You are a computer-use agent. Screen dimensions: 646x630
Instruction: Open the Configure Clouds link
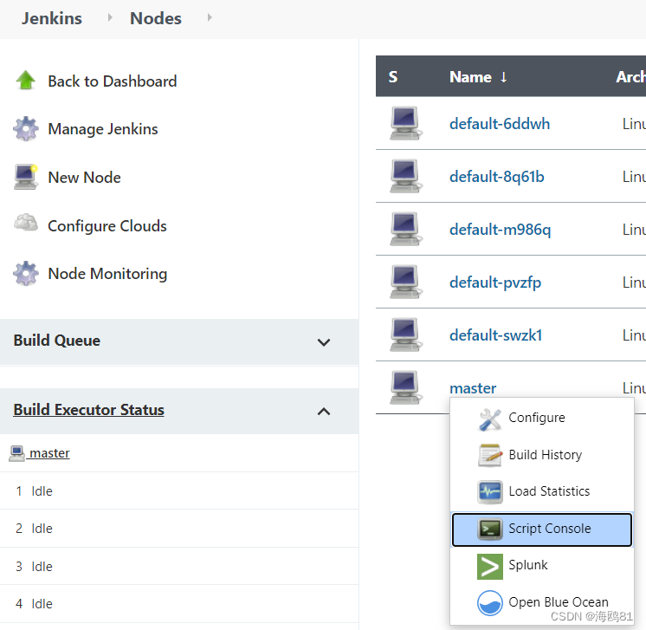107,226
